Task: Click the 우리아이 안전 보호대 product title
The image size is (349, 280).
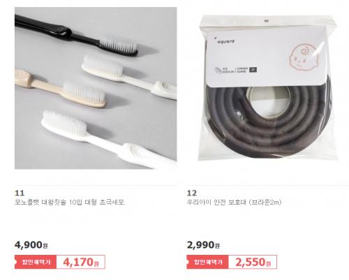Action: coord(234,202)
